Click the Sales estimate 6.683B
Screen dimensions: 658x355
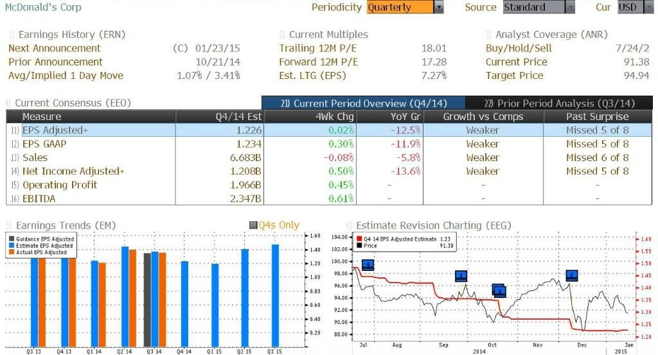[245, 157]
